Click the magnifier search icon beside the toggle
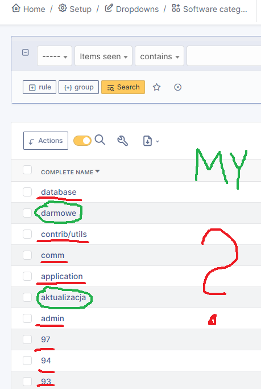This screenshot has width=261, height=389. (100, 140)
